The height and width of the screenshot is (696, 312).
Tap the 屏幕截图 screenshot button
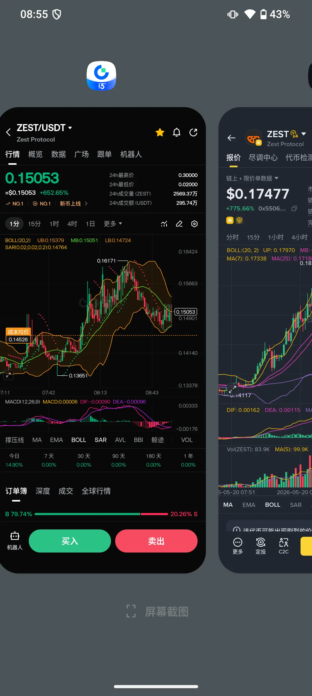158,612
